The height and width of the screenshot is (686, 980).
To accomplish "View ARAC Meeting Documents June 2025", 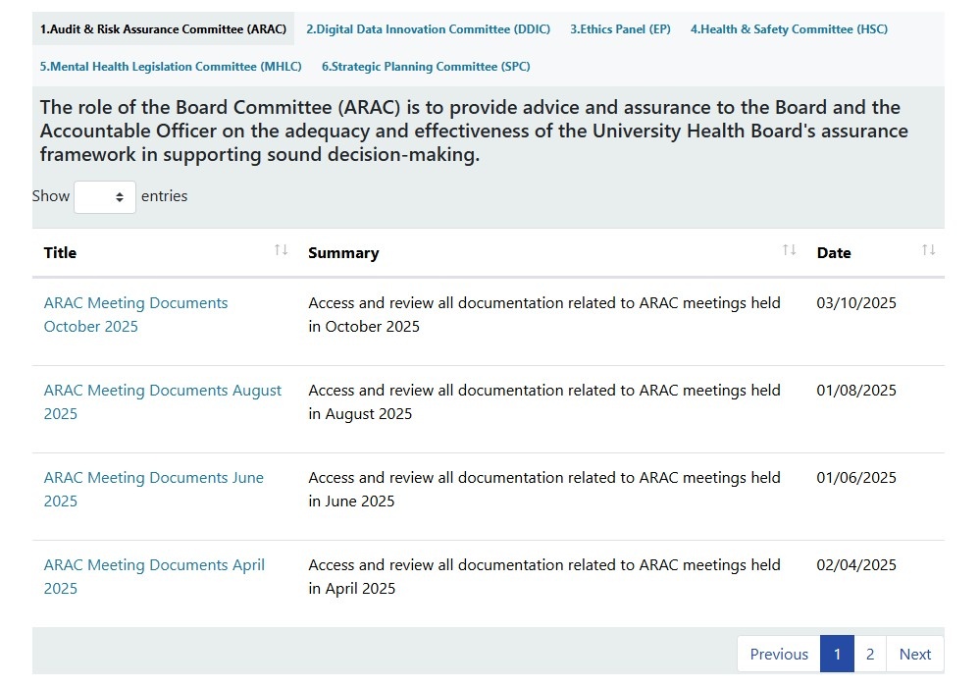I will click(x=154, y=489).
